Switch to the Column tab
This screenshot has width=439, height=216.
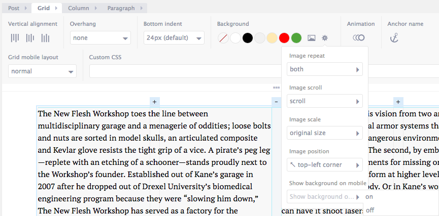click(x=82, y=8)
